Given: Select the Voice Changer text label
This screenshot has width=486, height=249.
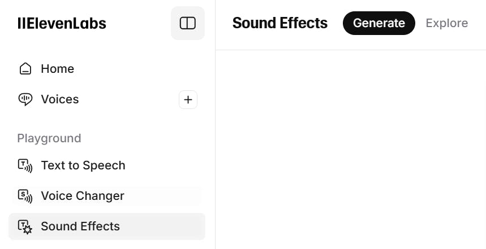Looking at the screenshot, I should click(x=82, y=196).
